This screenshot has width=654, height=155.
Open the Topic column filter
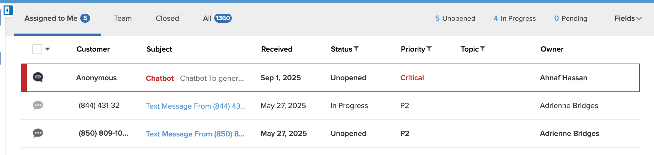(x=483, y=49)
